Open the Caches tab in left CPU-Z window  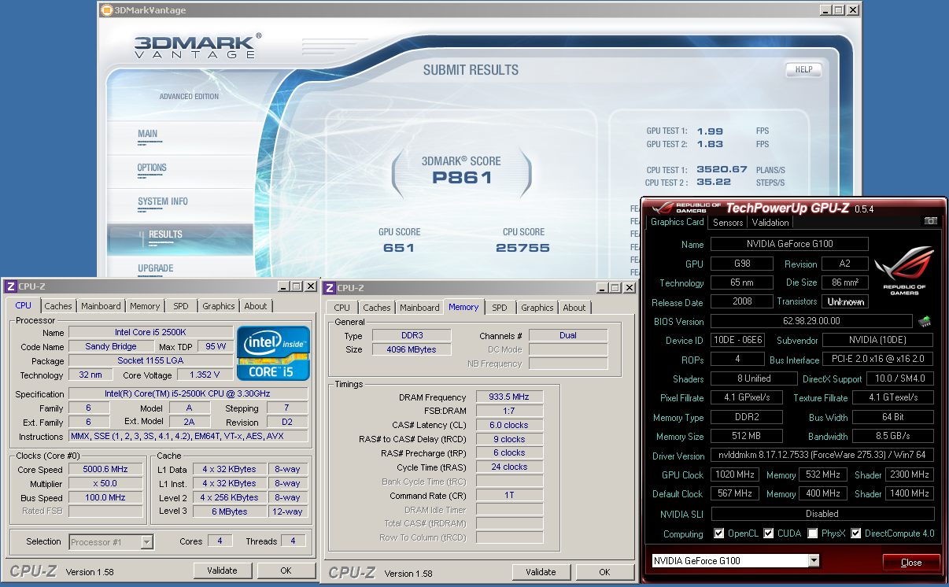[58, 306]
